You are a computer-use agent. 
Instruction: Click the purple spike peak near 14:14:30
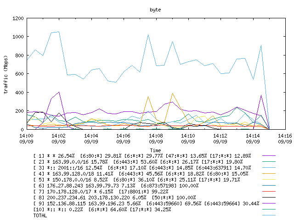[x=261, y=95]
